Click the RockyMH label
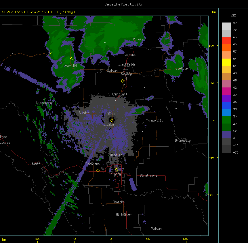Viewport: 248px width, 243px height. click(70, 66)
